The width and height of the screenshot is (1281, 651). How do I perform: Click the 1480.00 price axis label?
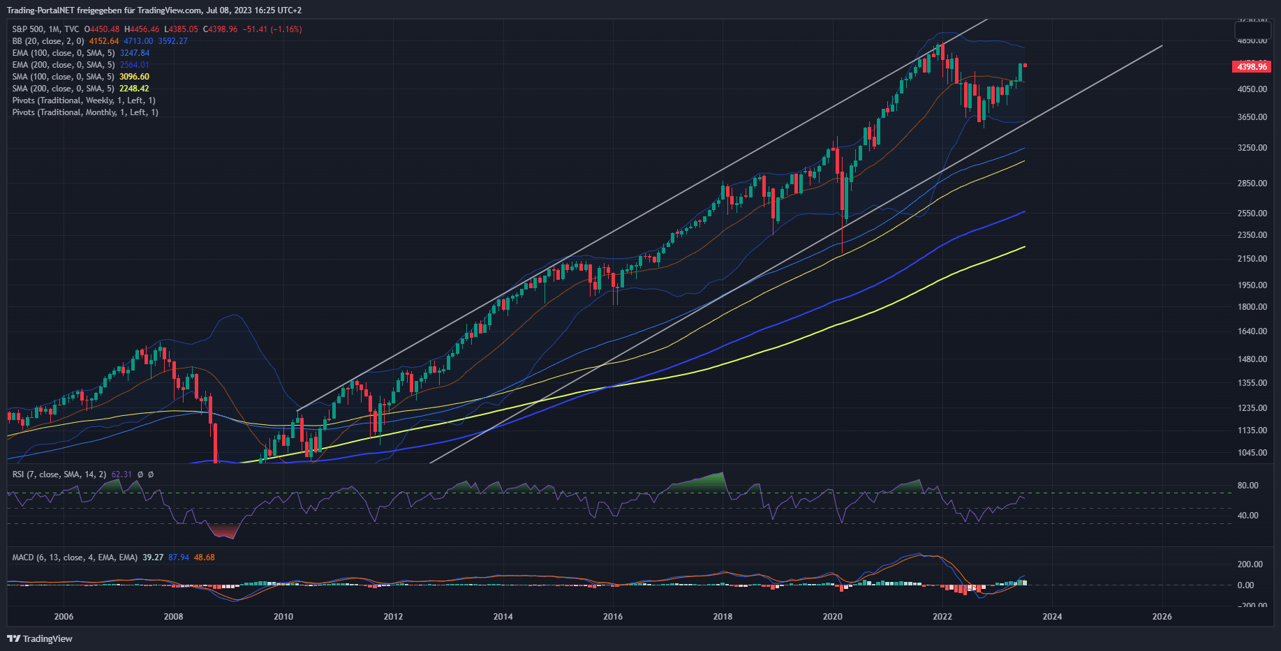(1252, 359)
